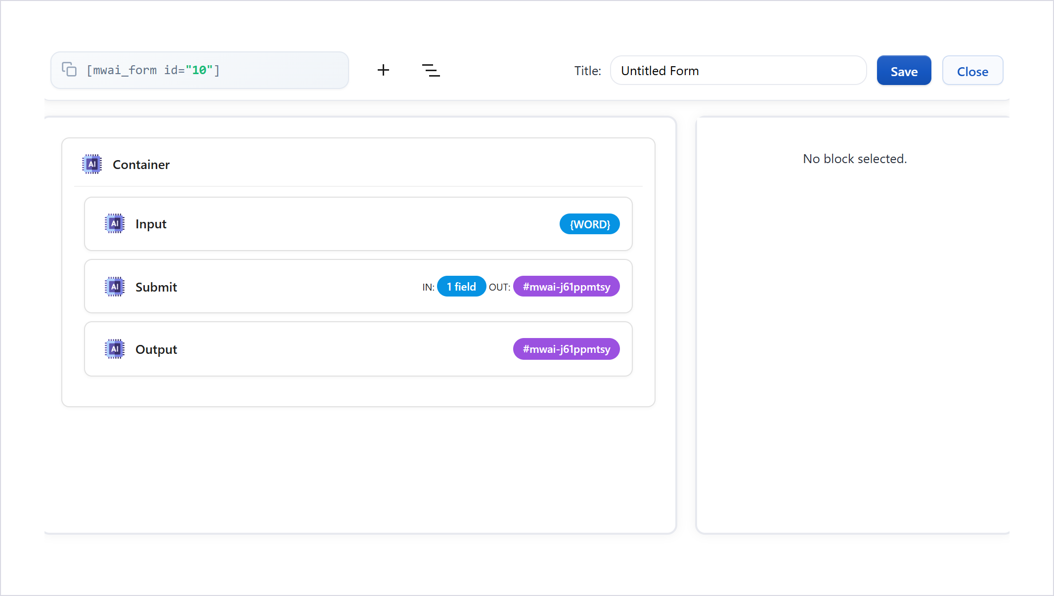Viewport: 1054px width, 596px height.
Task: Click the Input block AI icon
Action: click(x=115, y=223)
